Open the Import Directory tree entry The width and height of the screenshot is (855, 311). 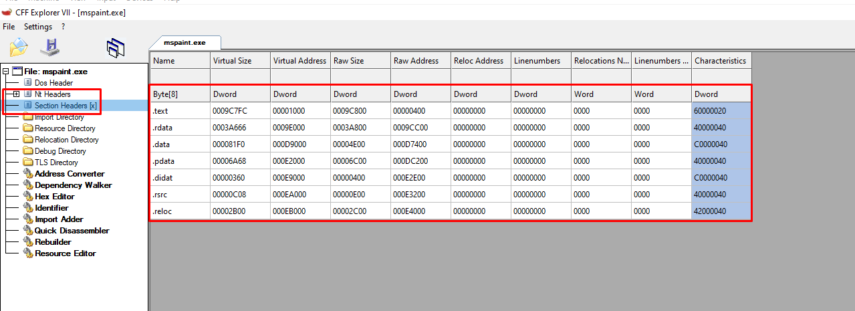pos(59,116)
